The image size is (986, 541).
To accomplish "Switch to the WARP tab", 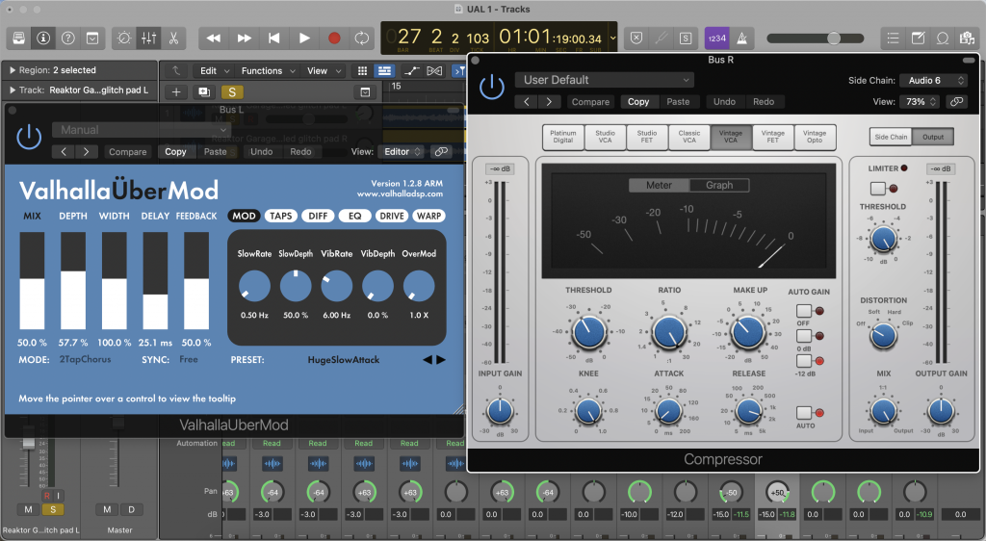I will (x=428, y=216).
